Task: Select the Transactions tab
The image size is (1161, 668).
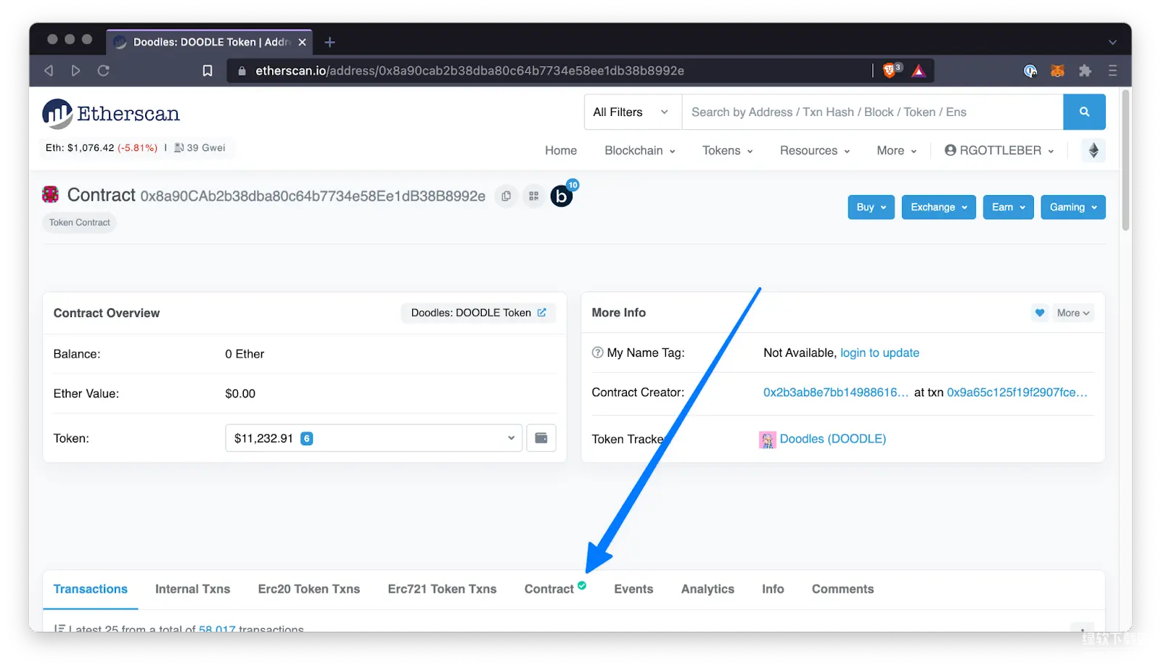Action: click(x=91, y=589)
